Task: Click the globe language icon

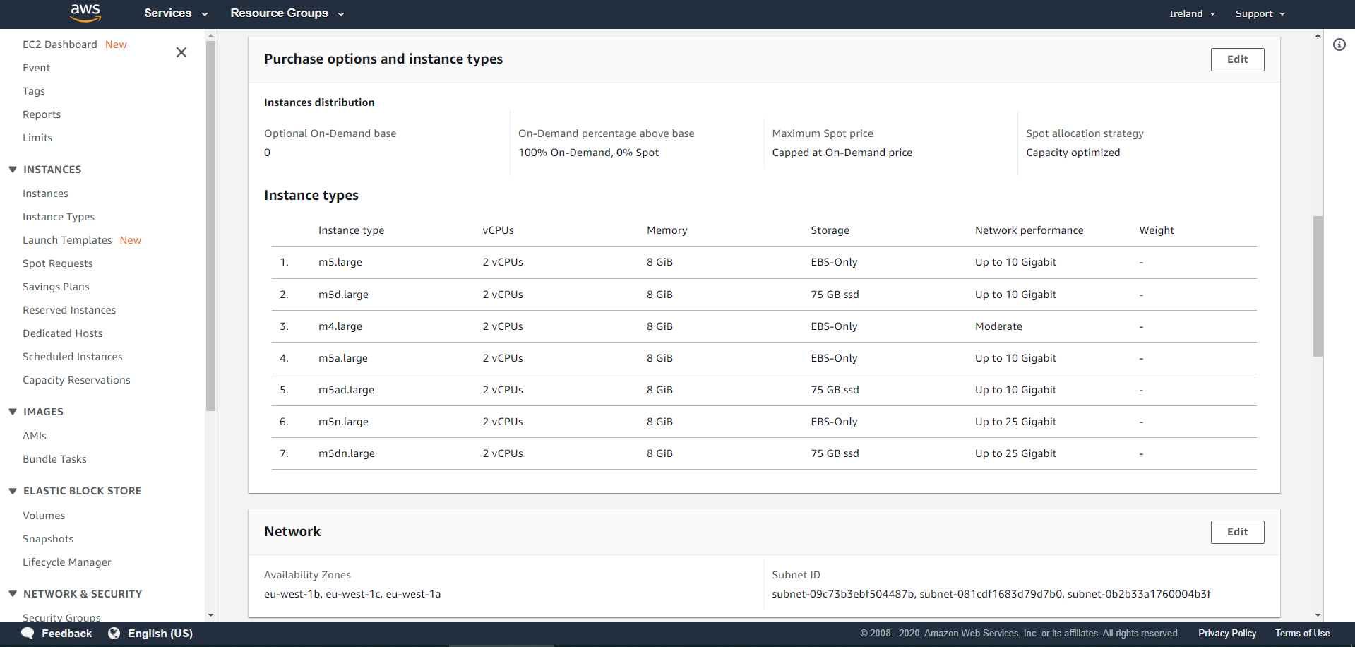Action: [x=114, y=633]
